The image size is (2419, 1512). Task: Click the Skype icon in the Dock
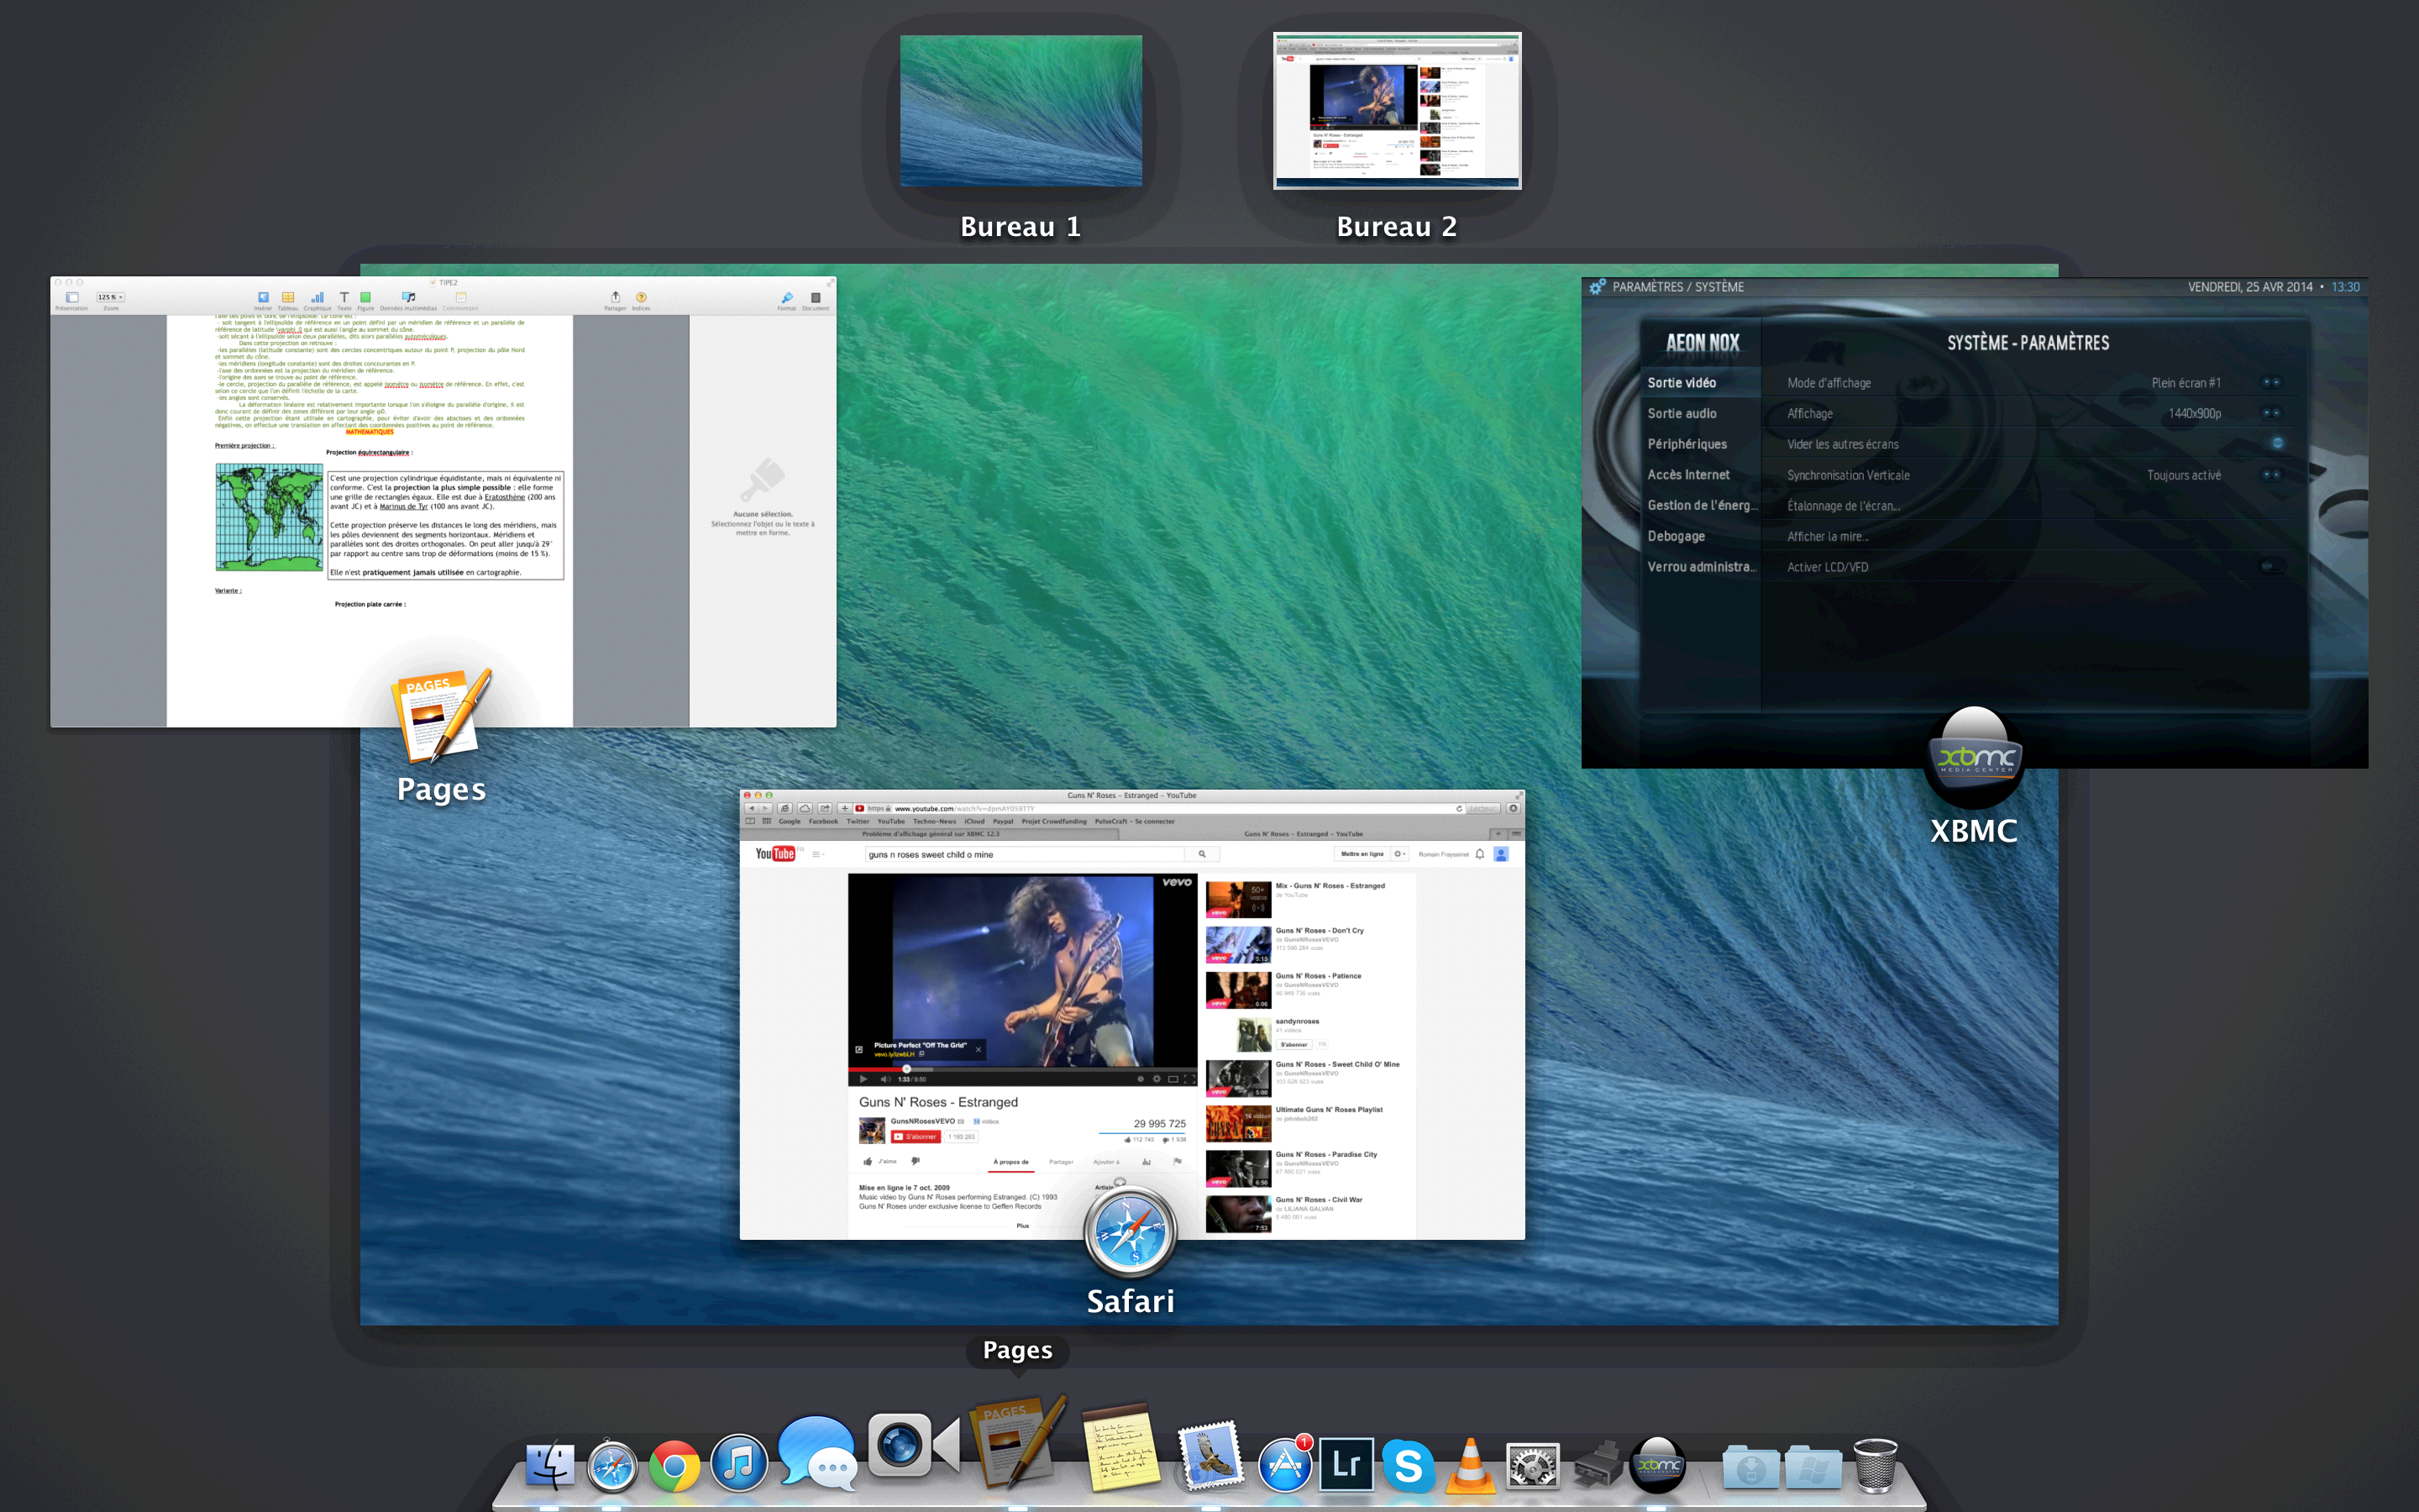click(1409, 1465)
